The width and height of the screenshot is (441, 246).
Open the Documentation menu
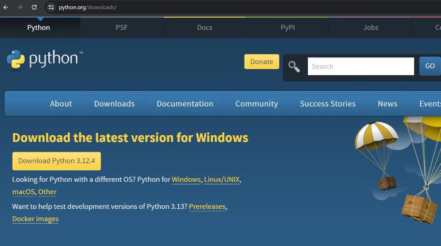pos(185,104)
